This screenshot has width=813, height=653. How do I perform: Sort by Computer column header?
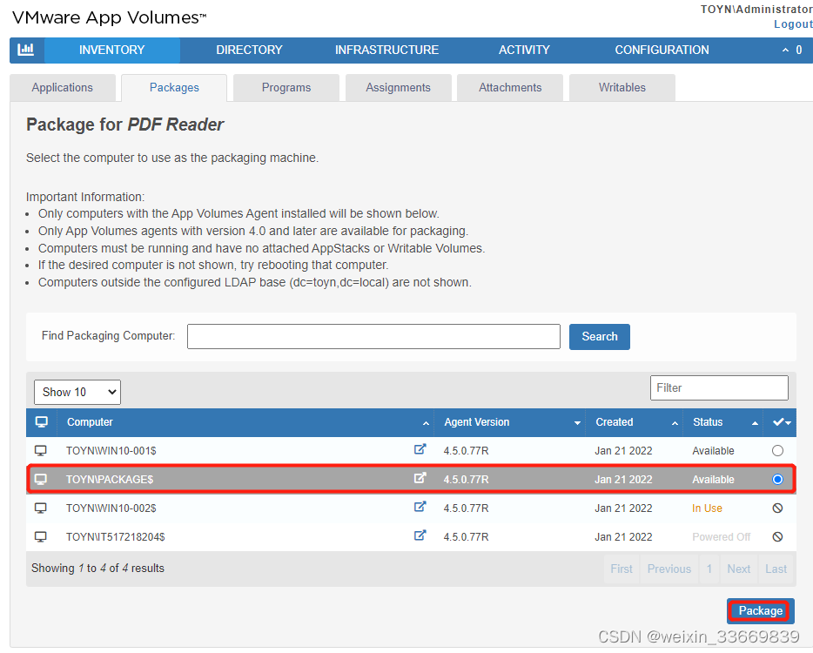pyautogui.click(x=245, y=422)
